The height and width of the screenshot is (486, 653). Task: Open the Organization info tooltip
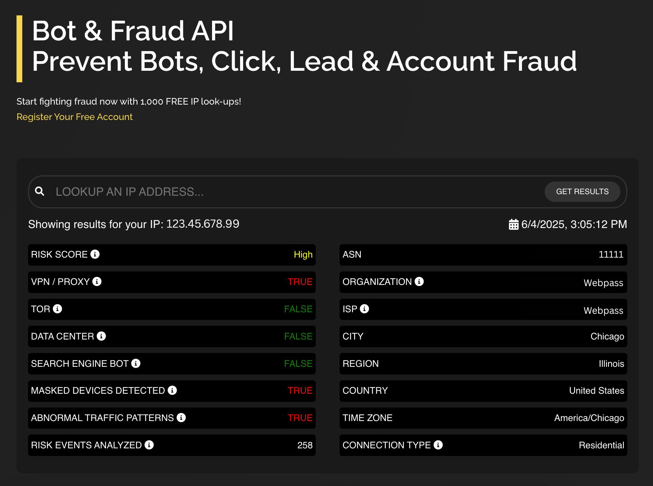419,282
